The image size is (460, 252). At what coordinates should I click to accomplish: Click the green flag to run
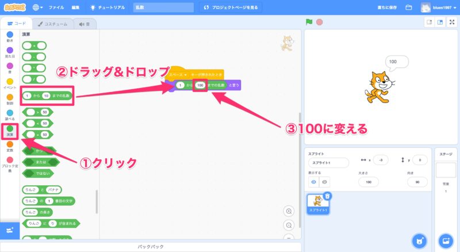click(309, 22)
